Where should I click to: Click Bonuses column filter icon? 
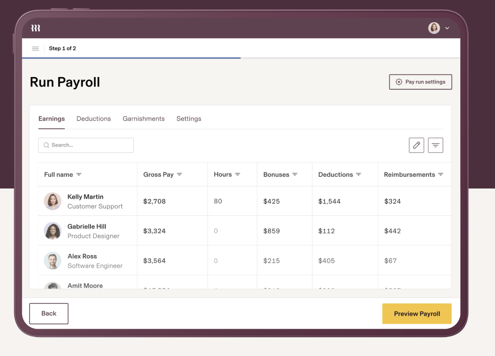(295, 174)
